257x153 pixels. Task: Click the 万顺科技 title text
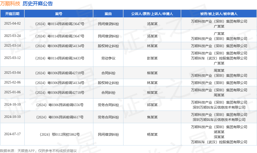click(10, 4)
